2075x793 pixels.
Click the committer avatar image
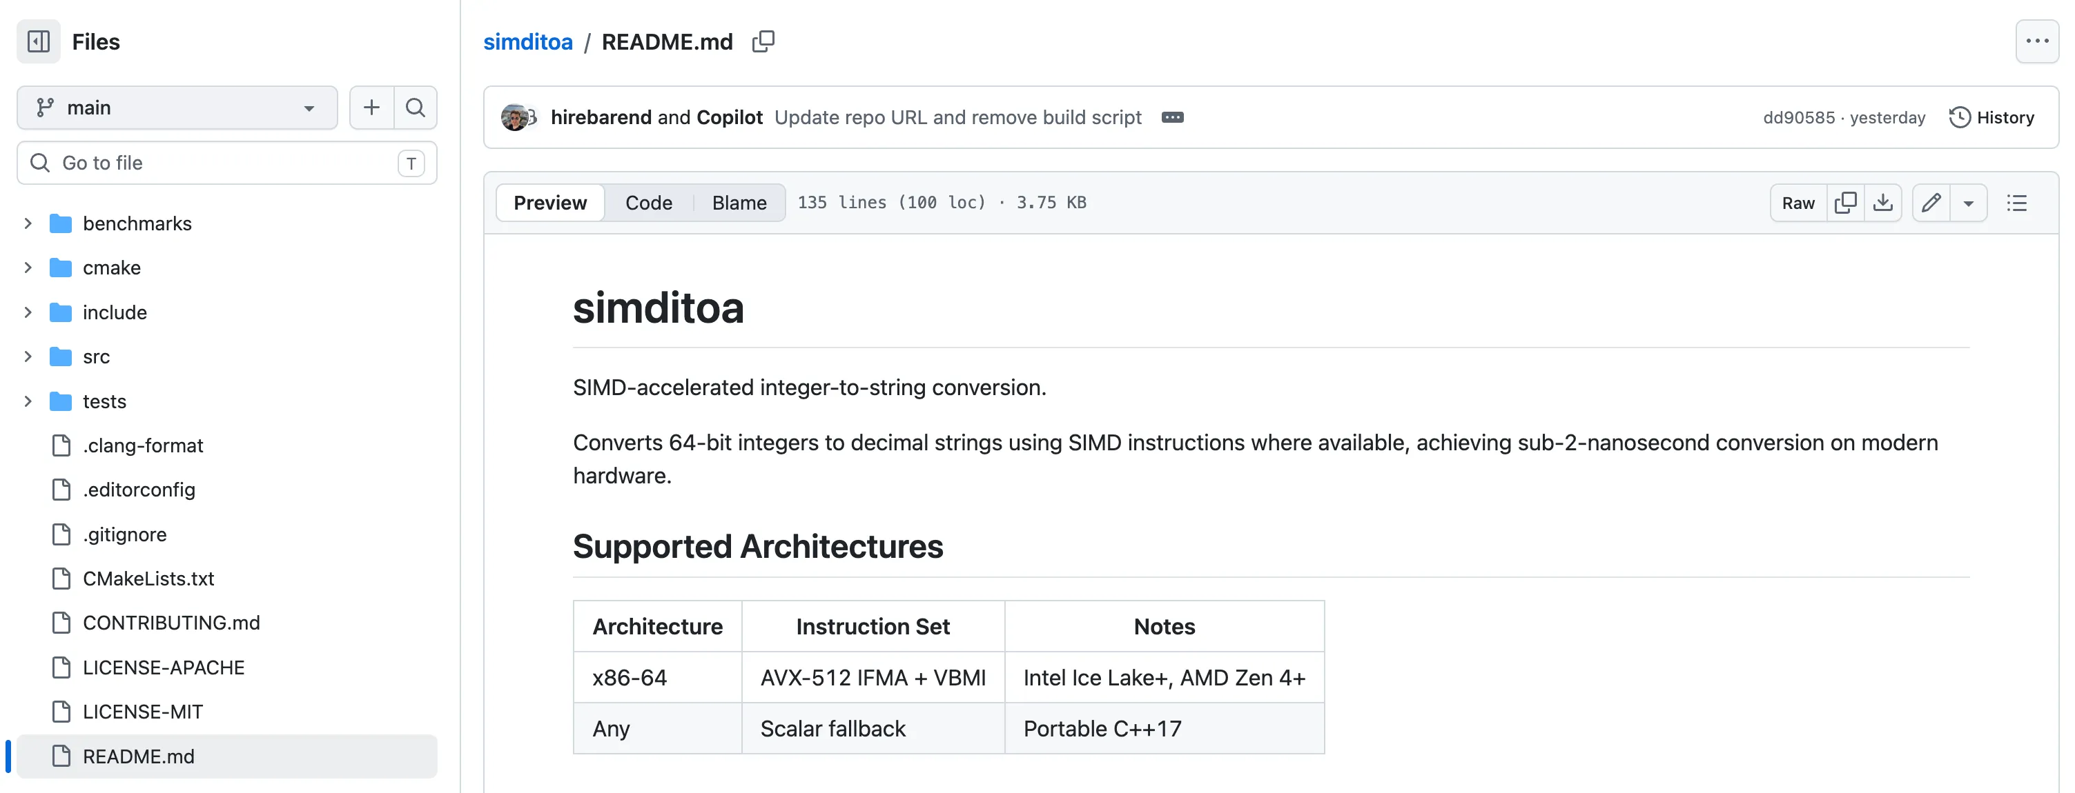coord(516,117)
